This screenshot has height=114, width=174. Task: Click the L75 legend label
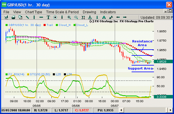(69, 74)
